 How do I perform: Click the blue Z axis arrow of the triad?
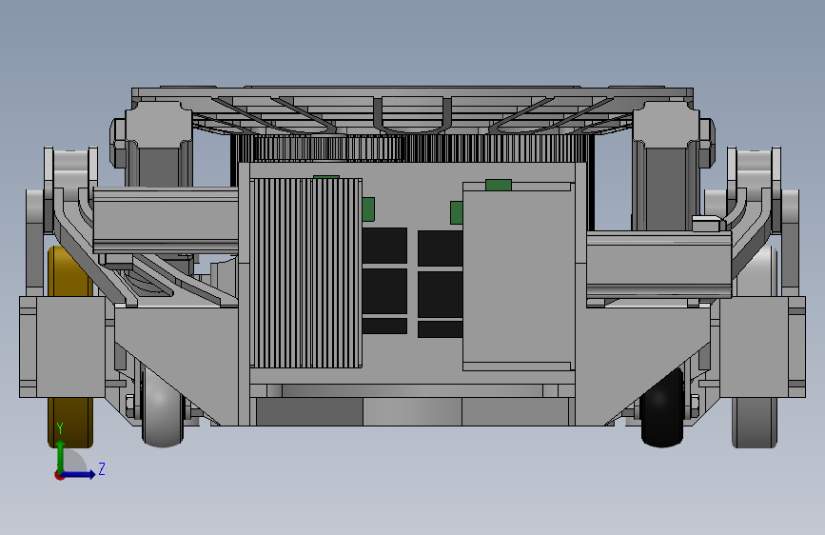coord(78,474)
